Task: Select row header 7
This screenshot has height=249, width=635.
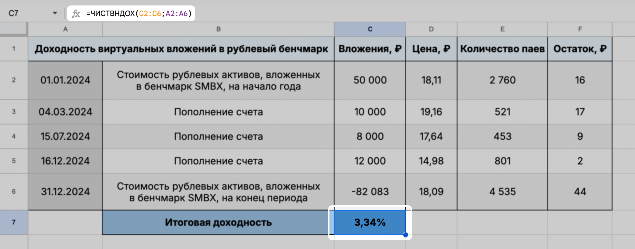Action: (x=14, y=222)
